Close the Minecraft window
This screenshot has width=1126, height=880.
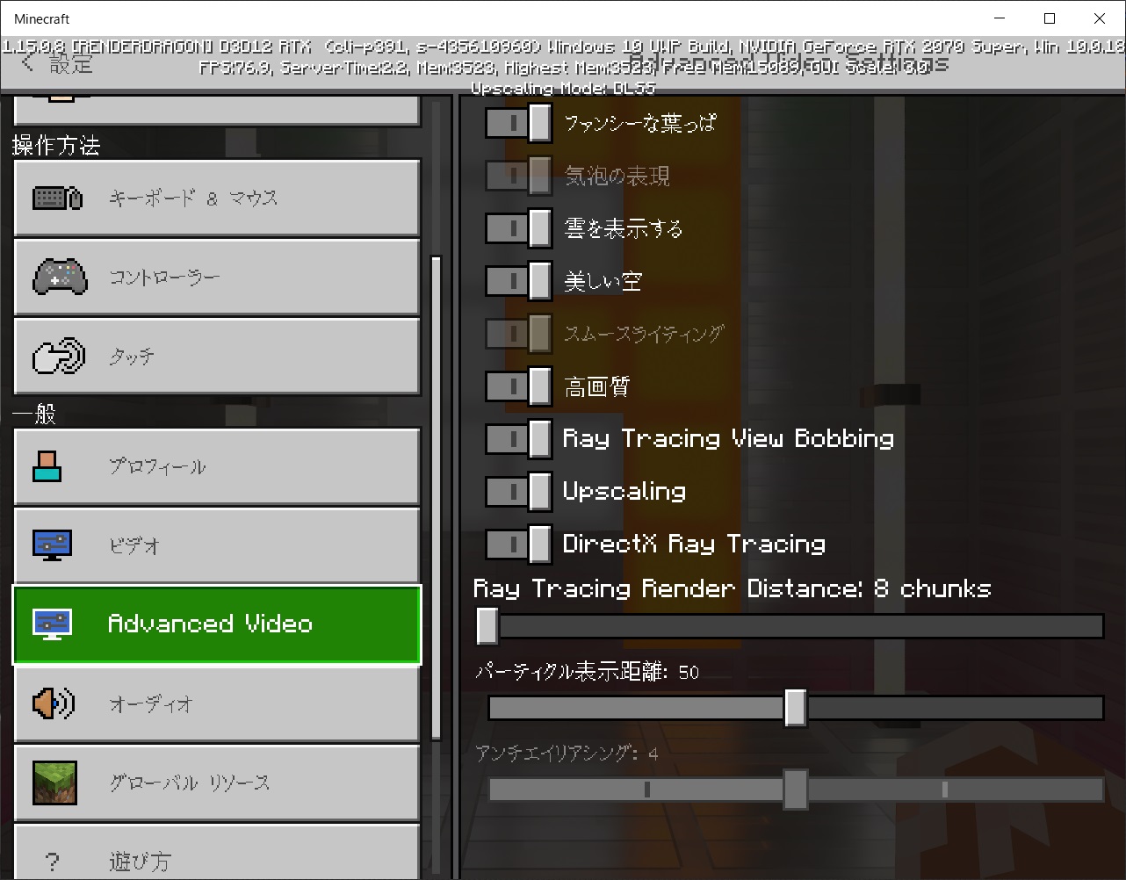point(1100,18)
